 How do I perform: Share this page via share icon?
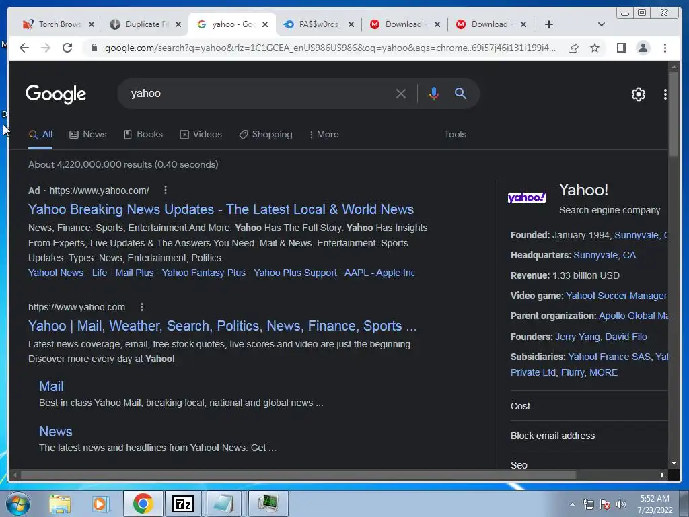(573, 48)
